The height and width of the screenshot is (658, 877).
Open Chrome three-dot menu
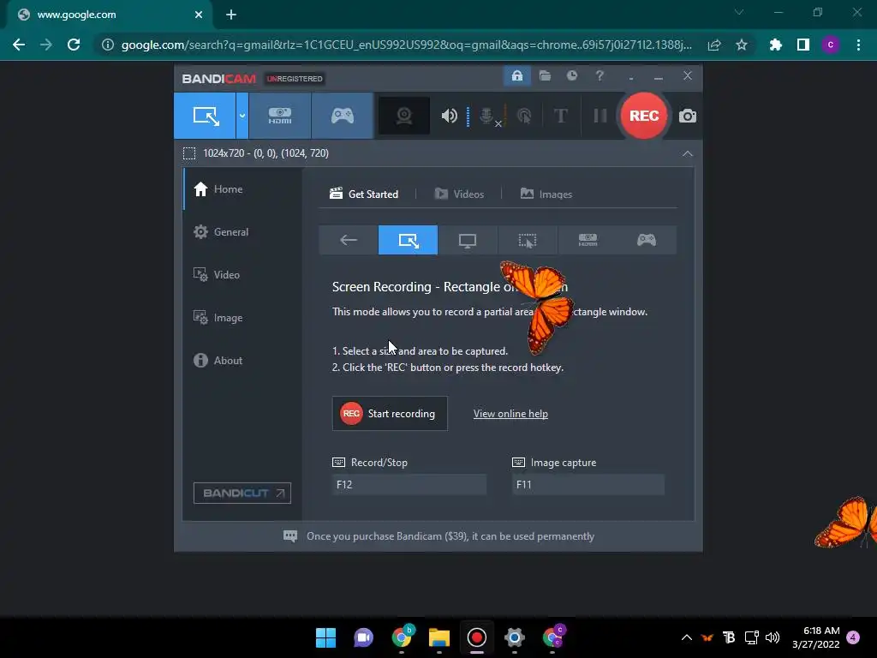click(x=858, y=45)
